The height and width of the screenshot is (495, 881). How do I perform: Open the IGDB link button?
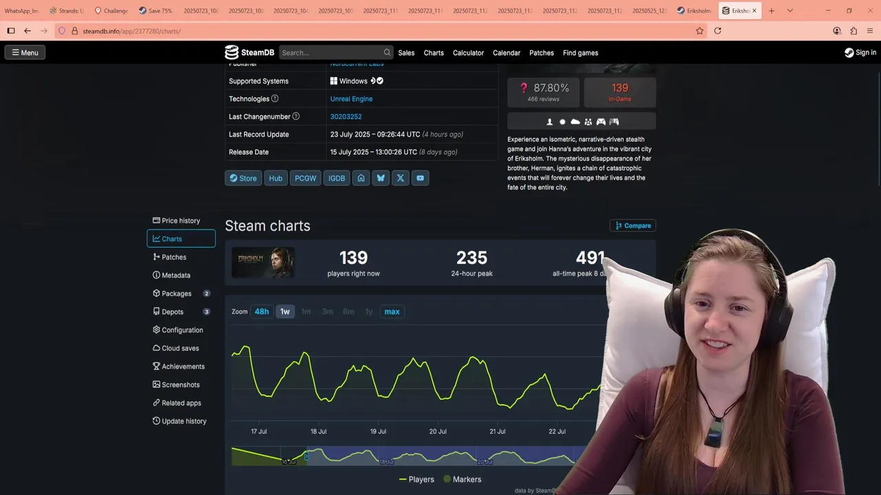[x=337, y=178]
